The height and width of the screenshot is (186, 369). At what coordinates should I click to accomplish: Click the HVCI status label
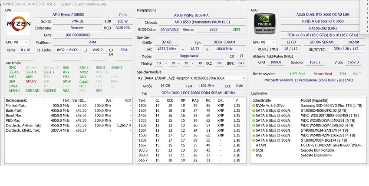coord(356,74)
